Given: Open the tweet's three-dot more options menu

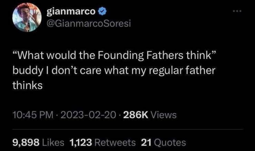Looking at the screenshot, I should [237, 12].
